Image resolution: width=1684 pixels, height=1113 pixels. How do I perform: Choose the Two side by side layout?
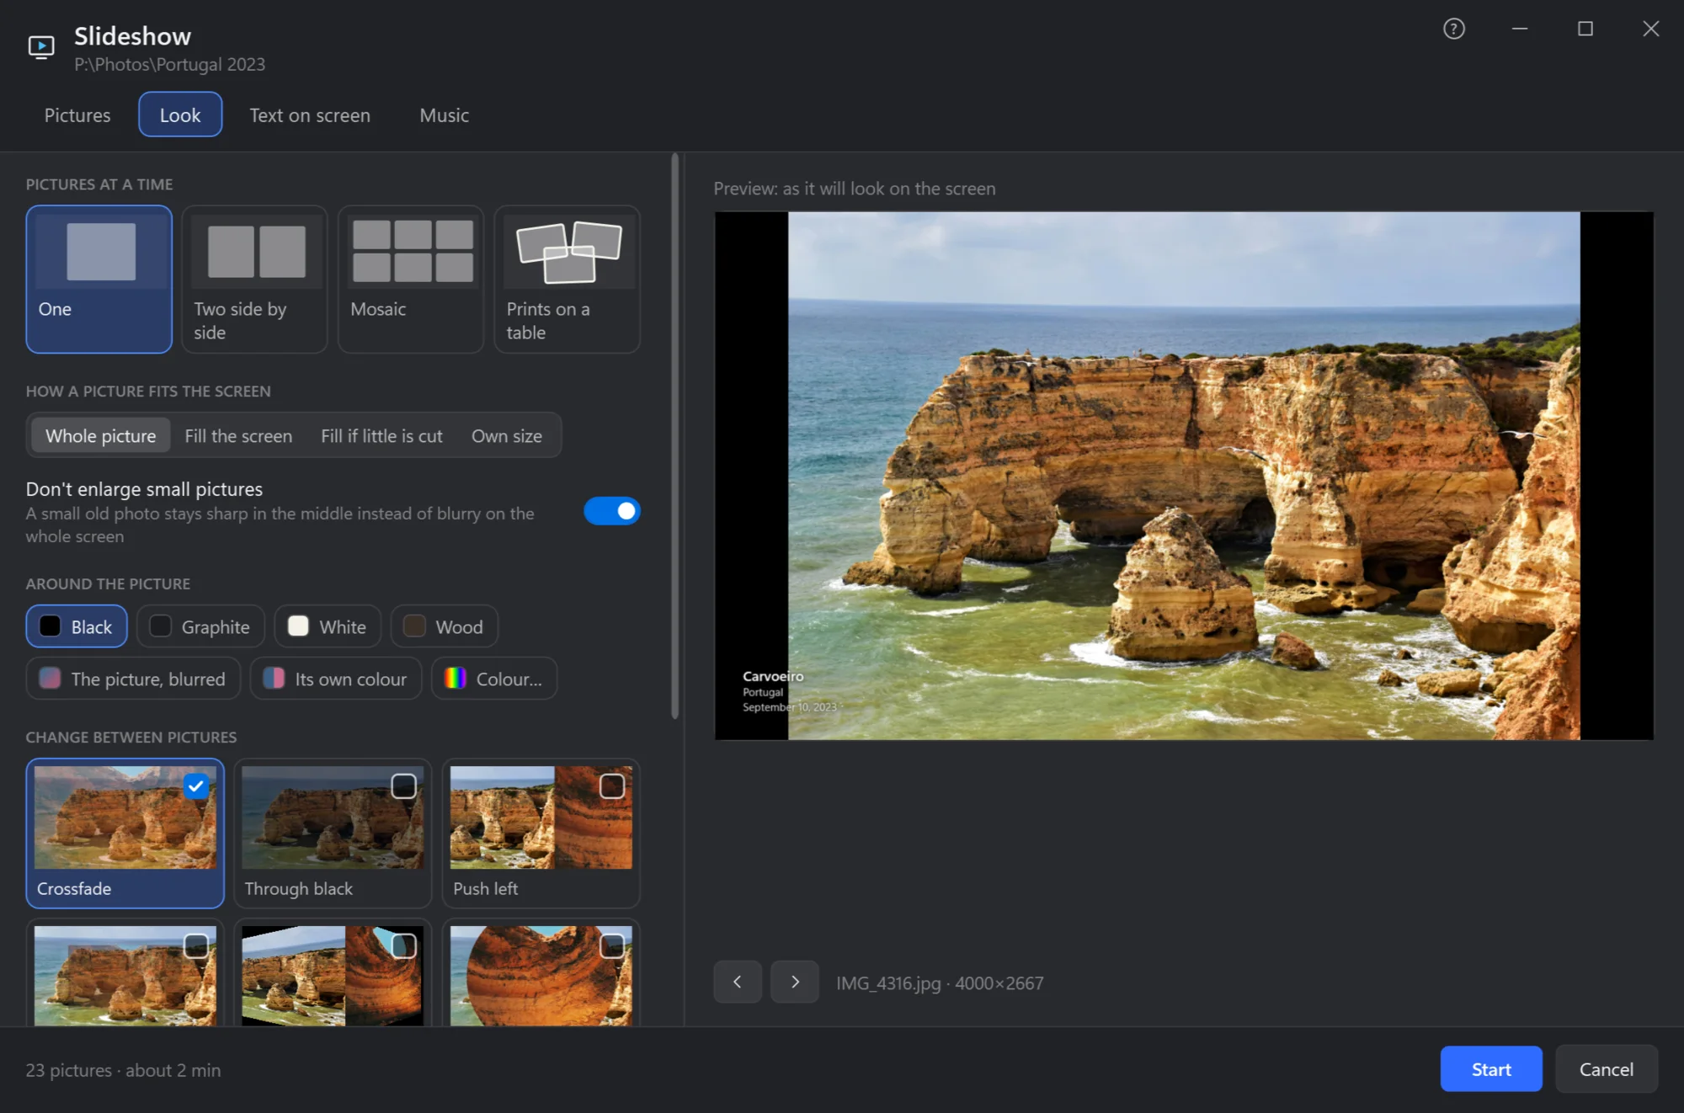pos(255,279)
